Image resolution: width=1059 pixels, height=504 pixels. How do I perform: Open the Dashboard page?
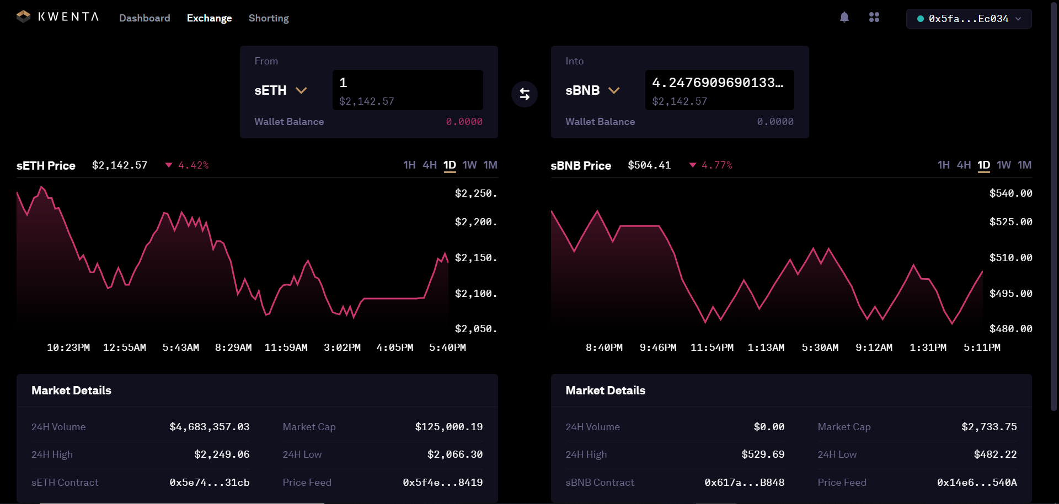point(145,18)
